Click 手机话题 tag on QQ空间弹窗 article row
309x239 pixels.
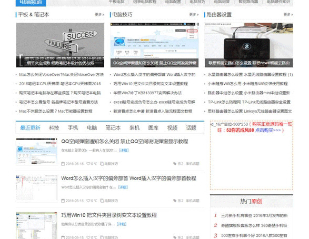point(193,164)
